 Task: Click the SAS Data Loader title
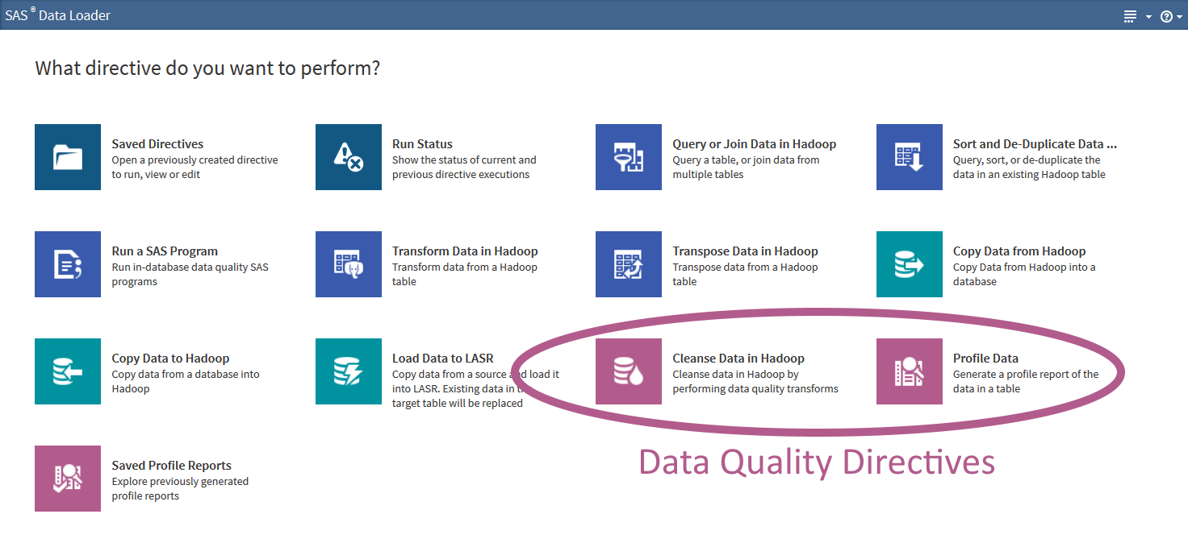click(x=57, y=15)
